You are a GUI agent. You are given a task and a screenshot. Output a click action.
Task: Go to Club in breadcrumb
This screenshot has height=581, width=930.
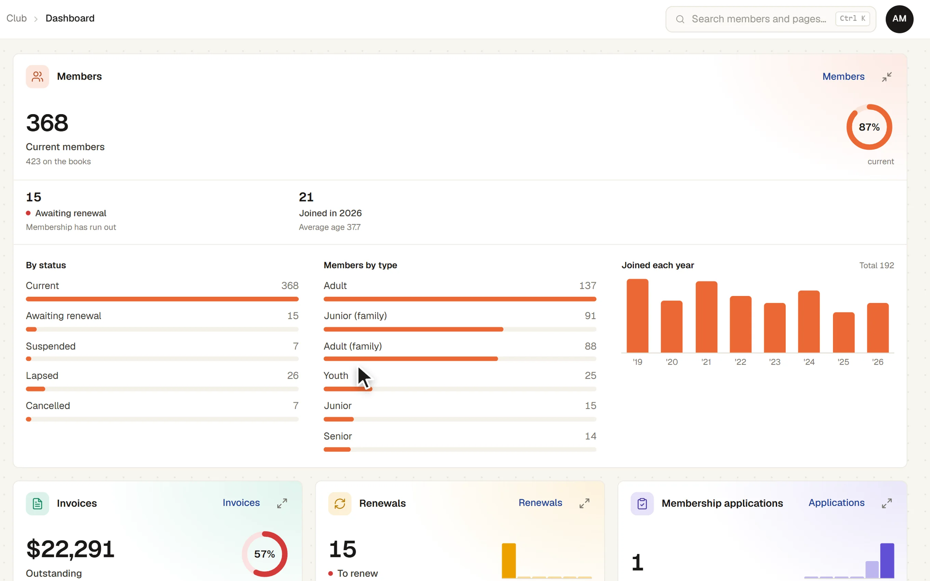coord(16,18)
